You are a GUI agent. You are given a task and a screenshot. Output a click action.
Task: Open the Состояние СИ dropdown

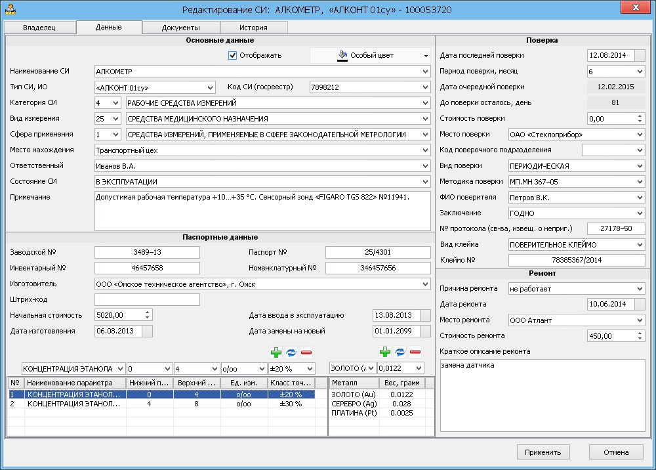[425, 182]
